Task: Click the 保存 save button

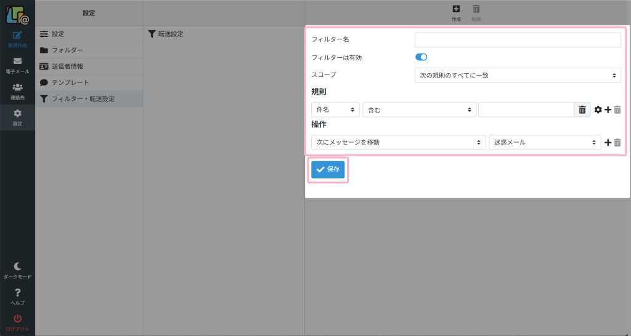Action: pos(328,170)
